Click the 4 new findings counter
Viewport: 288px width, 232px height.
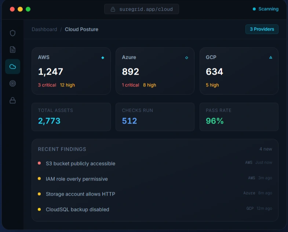click(x=266, y=149)
